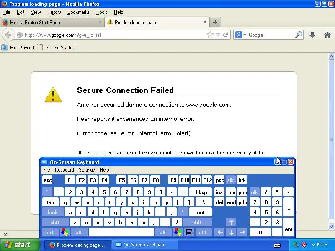Toggle caps lock key

point(53,213)
